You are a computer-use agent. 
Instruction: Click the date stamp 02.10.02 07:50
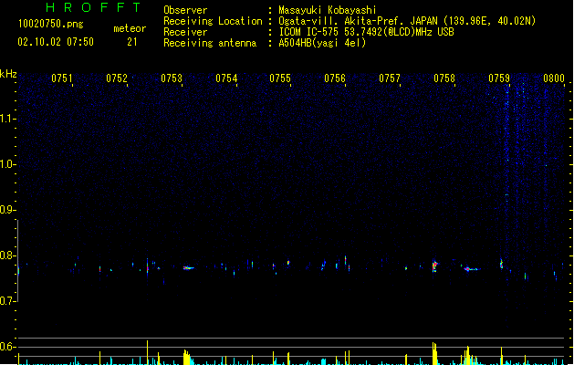[56, 42]
